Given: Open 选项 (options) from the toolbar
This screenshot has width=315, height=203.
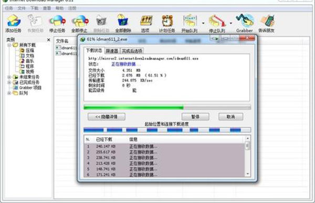Looking at the screenshot, I should point(146,21).
